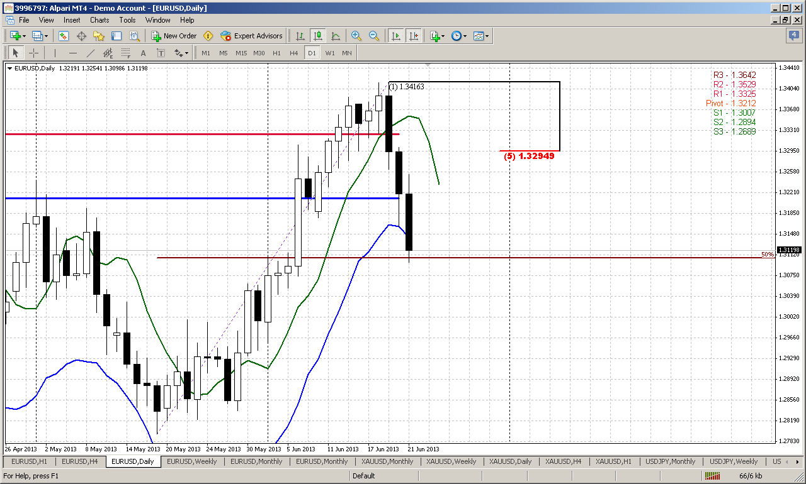Zoom out on the chart
Screen dimensions: 806x484
point(374,36)
